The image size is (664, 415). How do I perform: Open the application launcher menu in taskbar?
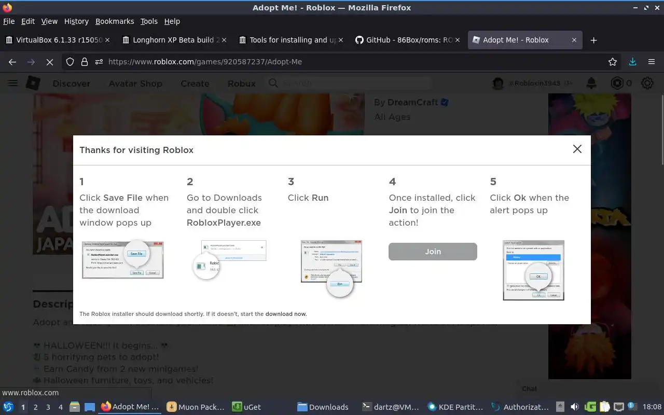pos(8,407)
